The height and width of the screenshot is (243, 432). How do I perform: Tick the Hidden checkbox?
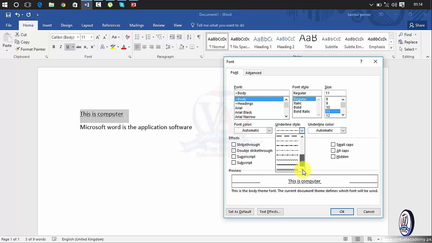click(x=333, y=157)
